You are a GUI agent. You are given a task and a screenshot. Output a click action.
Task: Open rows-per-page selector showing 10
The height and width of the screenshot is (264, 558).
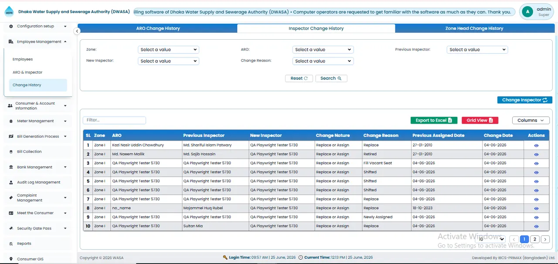491,239
